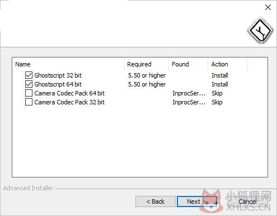This screenshot has height=216, width=277.
Task: Click the installer logo icon
Action: 260,31
